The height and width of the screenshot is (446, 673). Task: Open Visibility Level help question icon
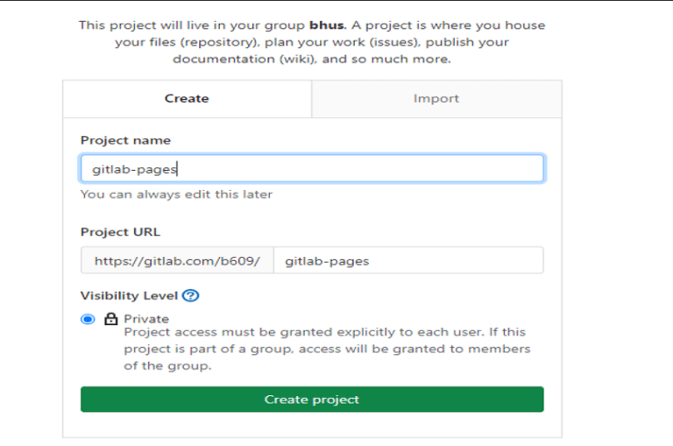tap(190, 296)
